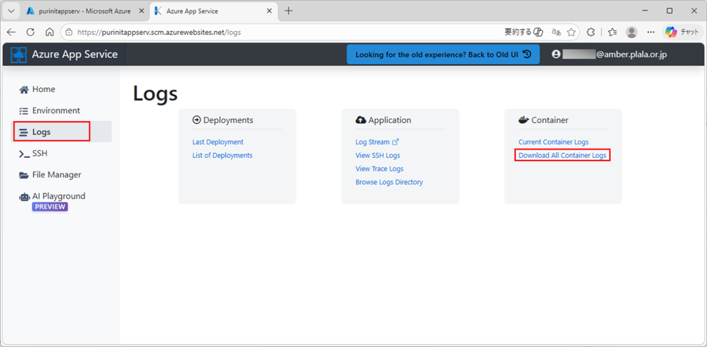Open SSH from the sidebar
This screenshot has width=707, height=347.
tap(39, 153)
